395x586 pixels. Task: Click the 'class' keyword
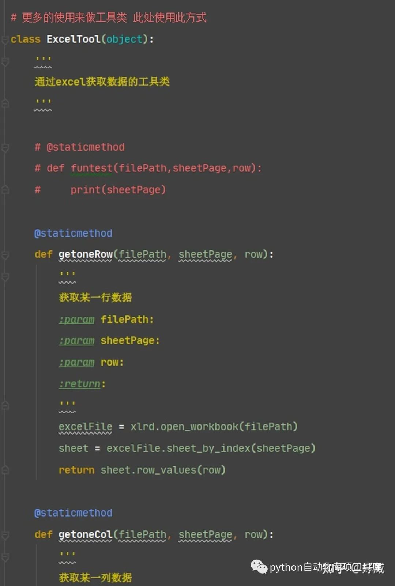click(x=25, y=39)
